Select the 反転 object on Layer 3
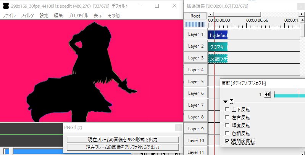 [x=218, y=59]
